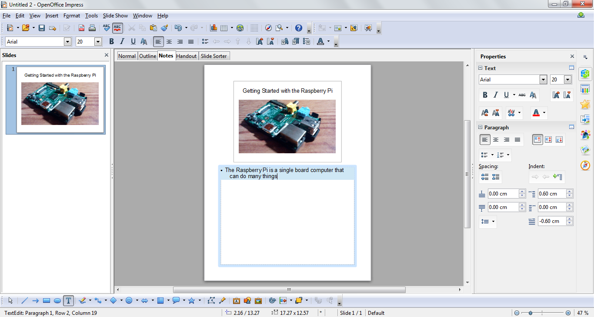Image resolution: width=594 pixels, height=317 pixels.
Task: Toggle Display Grid icon
Action: tap(254, 28)
